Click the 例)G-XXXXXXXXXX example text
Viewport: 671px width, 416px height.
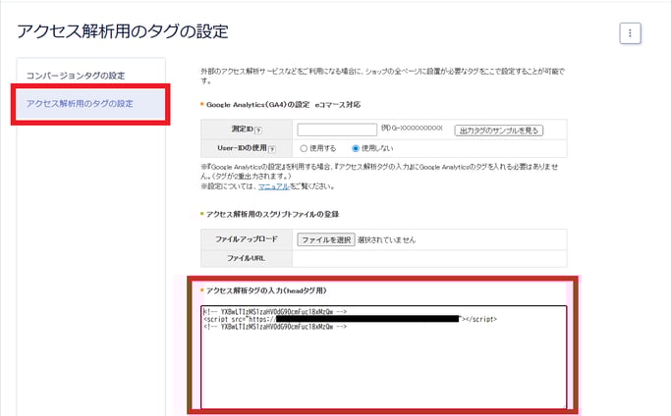coord(412,128)
